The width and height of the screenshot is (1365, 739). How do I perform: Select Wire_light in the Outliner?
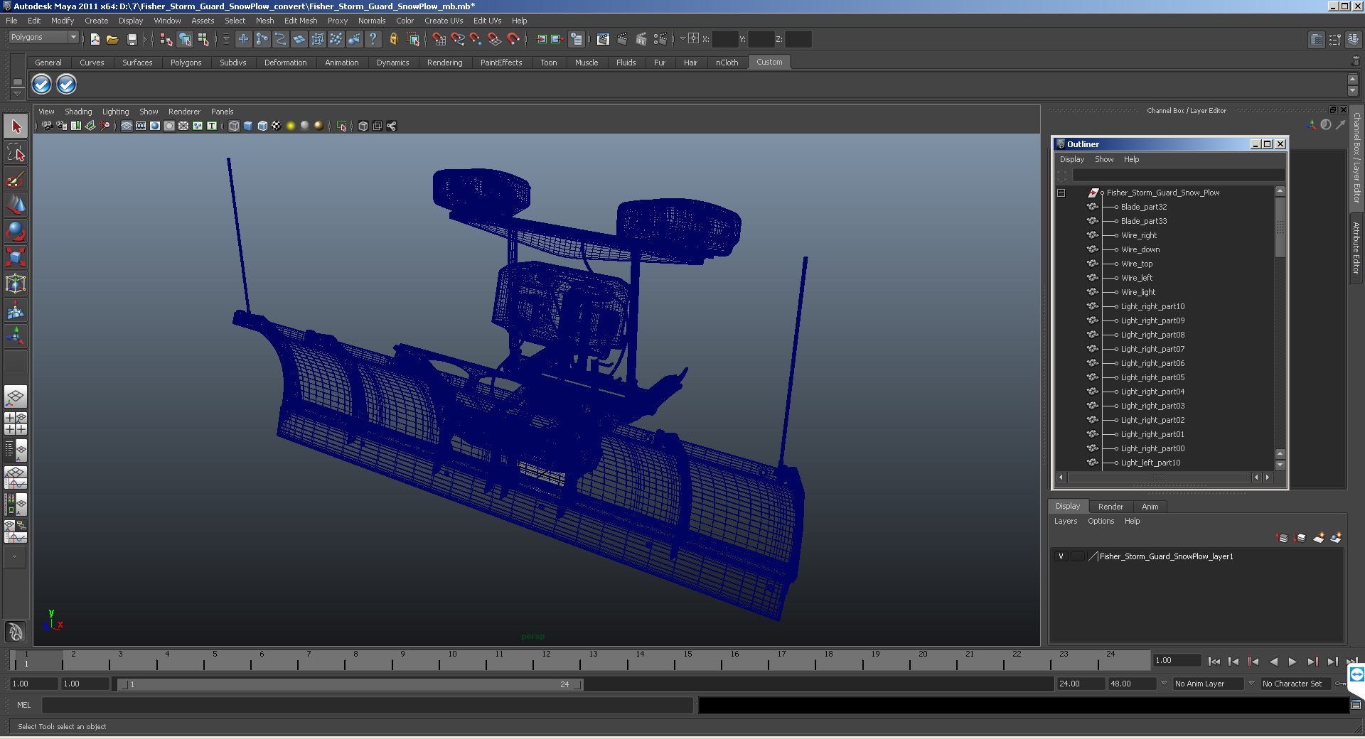(x=1138, y=292)
